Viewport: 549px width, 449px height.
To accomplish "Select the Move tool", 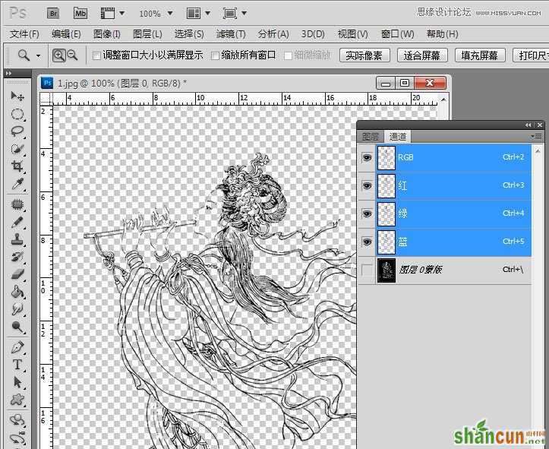I will click(x=17, y=96).
